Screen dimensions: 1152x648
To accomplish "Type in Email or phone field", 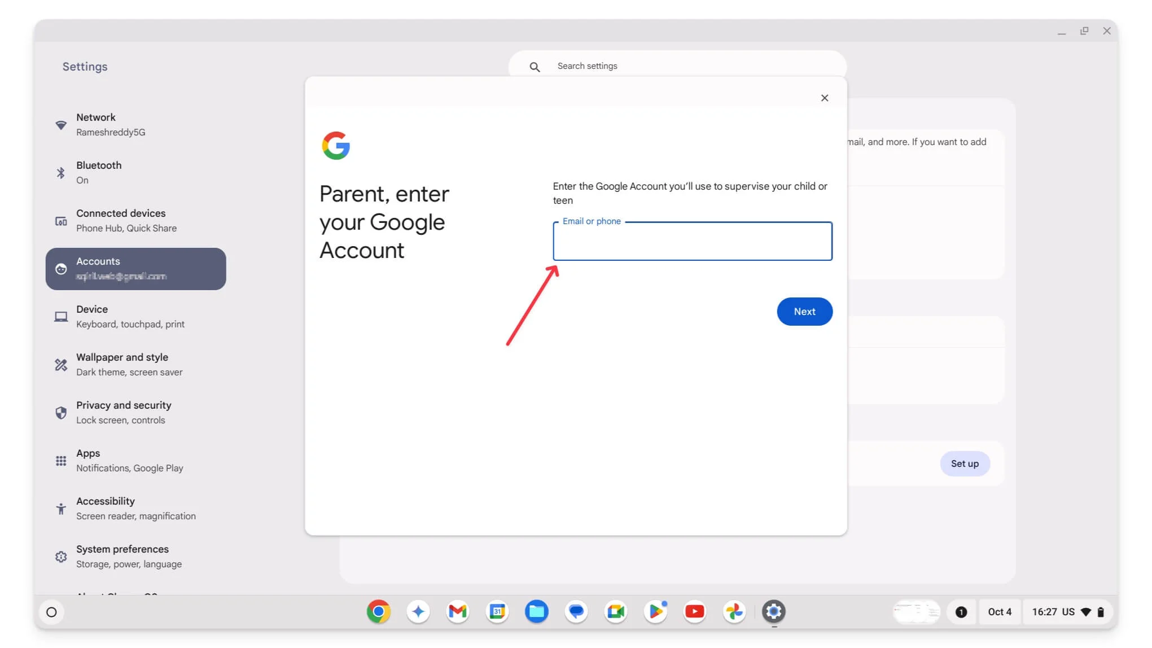I will (693, 242).
